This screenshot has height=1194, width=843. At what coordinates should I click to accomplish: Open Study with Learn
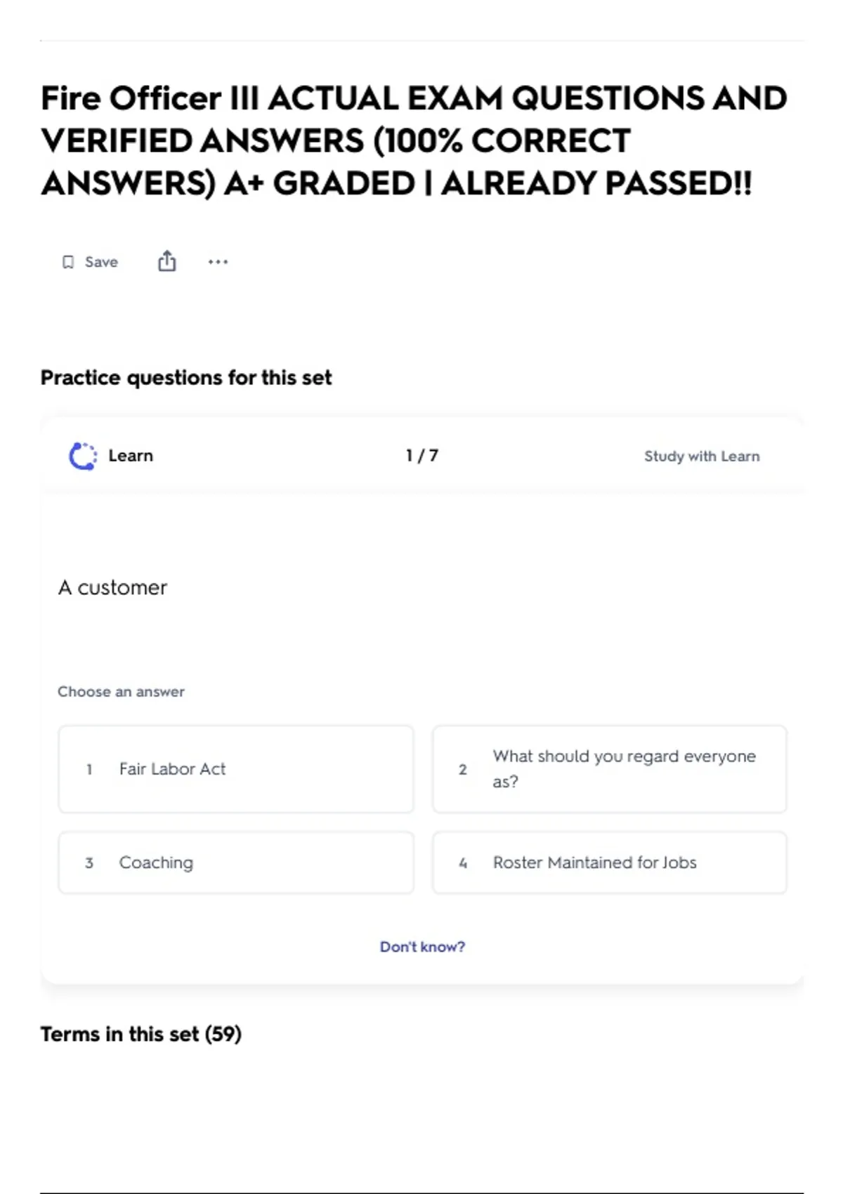point(702,457)
